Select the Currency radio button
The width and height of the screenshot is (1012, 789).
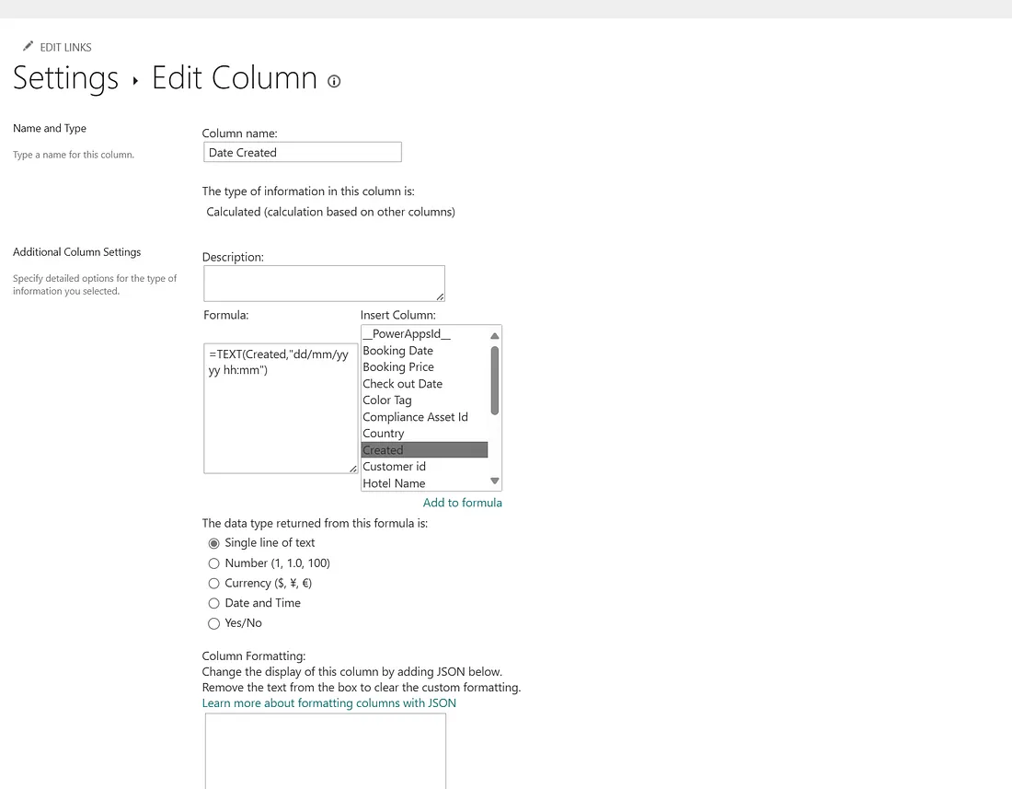coord(214,584)
